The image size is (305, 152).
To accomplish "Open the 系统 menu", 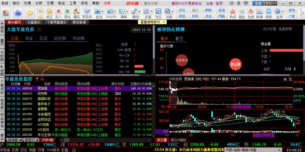I will point(5,3).
